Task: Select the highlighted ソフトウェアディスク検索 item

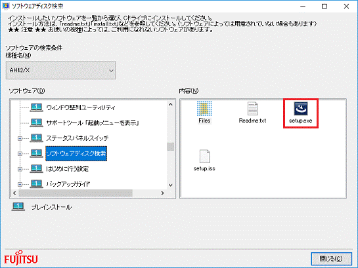Action: tap(76, 153)
